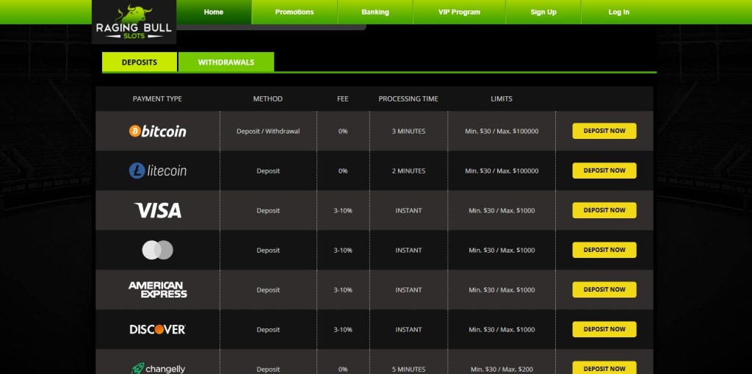Click Sign Up in navigation bar
The image size is (752, 374).
pyautogui.click(x=543, y=12)
